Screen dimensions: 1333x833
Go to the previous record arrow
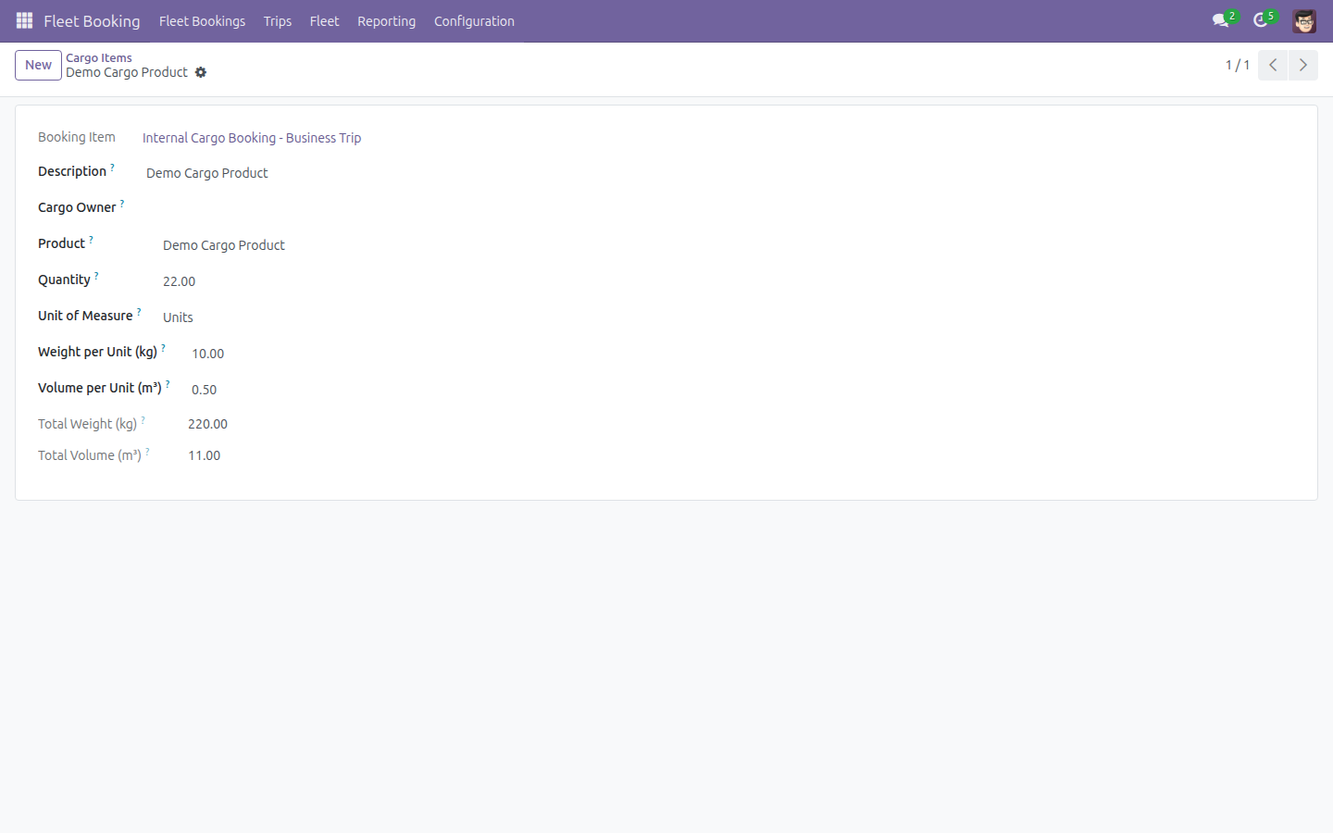(x=1273, y=65)
